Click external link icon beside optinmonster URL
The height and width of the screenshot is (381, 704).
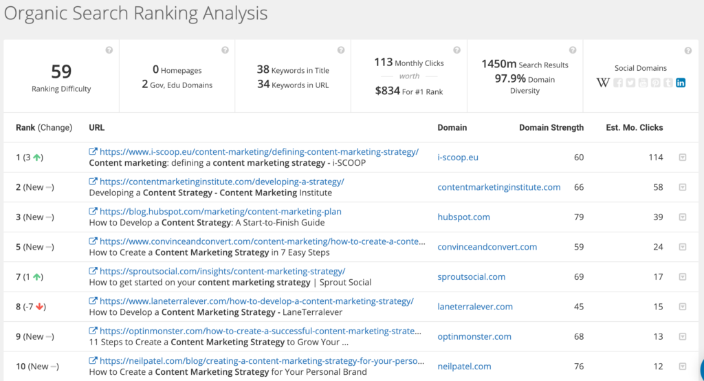(x=93, y=331)
